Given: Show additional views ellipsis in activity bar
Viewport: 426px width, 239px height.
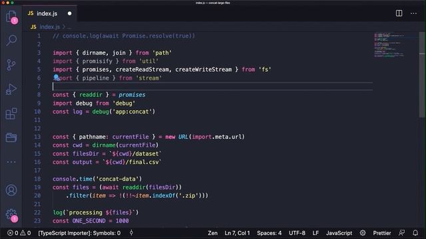Looking at the screenshot, I should 11,162.
